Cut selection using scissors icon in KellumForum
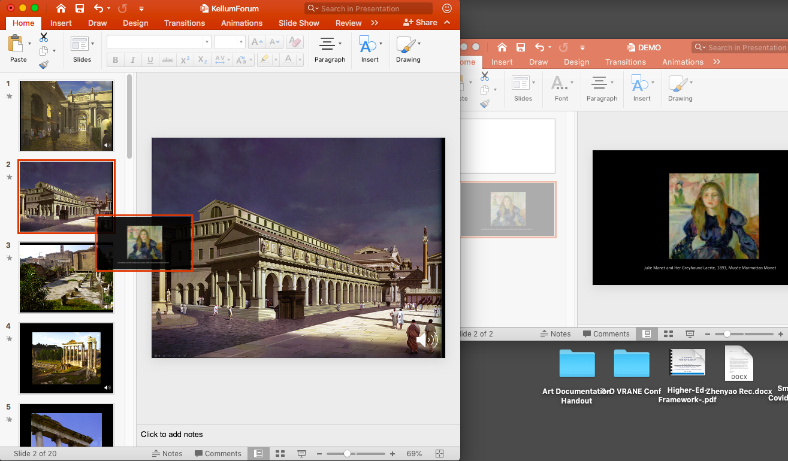 (44, 37)
